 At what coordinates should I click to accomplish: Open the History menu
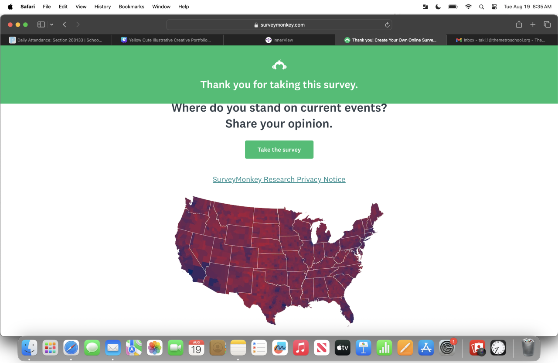click(102, 7)
